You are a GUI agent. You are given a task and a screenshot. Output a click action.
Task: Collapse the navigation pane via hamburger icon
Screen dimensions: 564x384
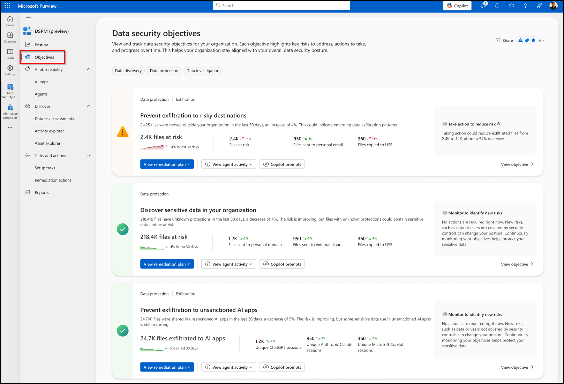coord(28,17)
